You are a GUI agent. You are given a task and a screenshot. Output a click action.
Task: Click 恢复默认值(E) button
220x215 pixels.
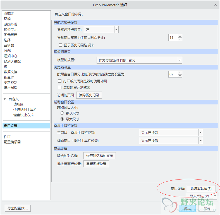point(201,189)
